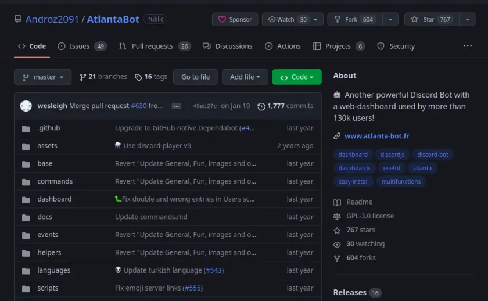Click the link chain icon beside website
Image resolution: width=488 pixels, height=301 pixels.
click(x=337, y=136)
